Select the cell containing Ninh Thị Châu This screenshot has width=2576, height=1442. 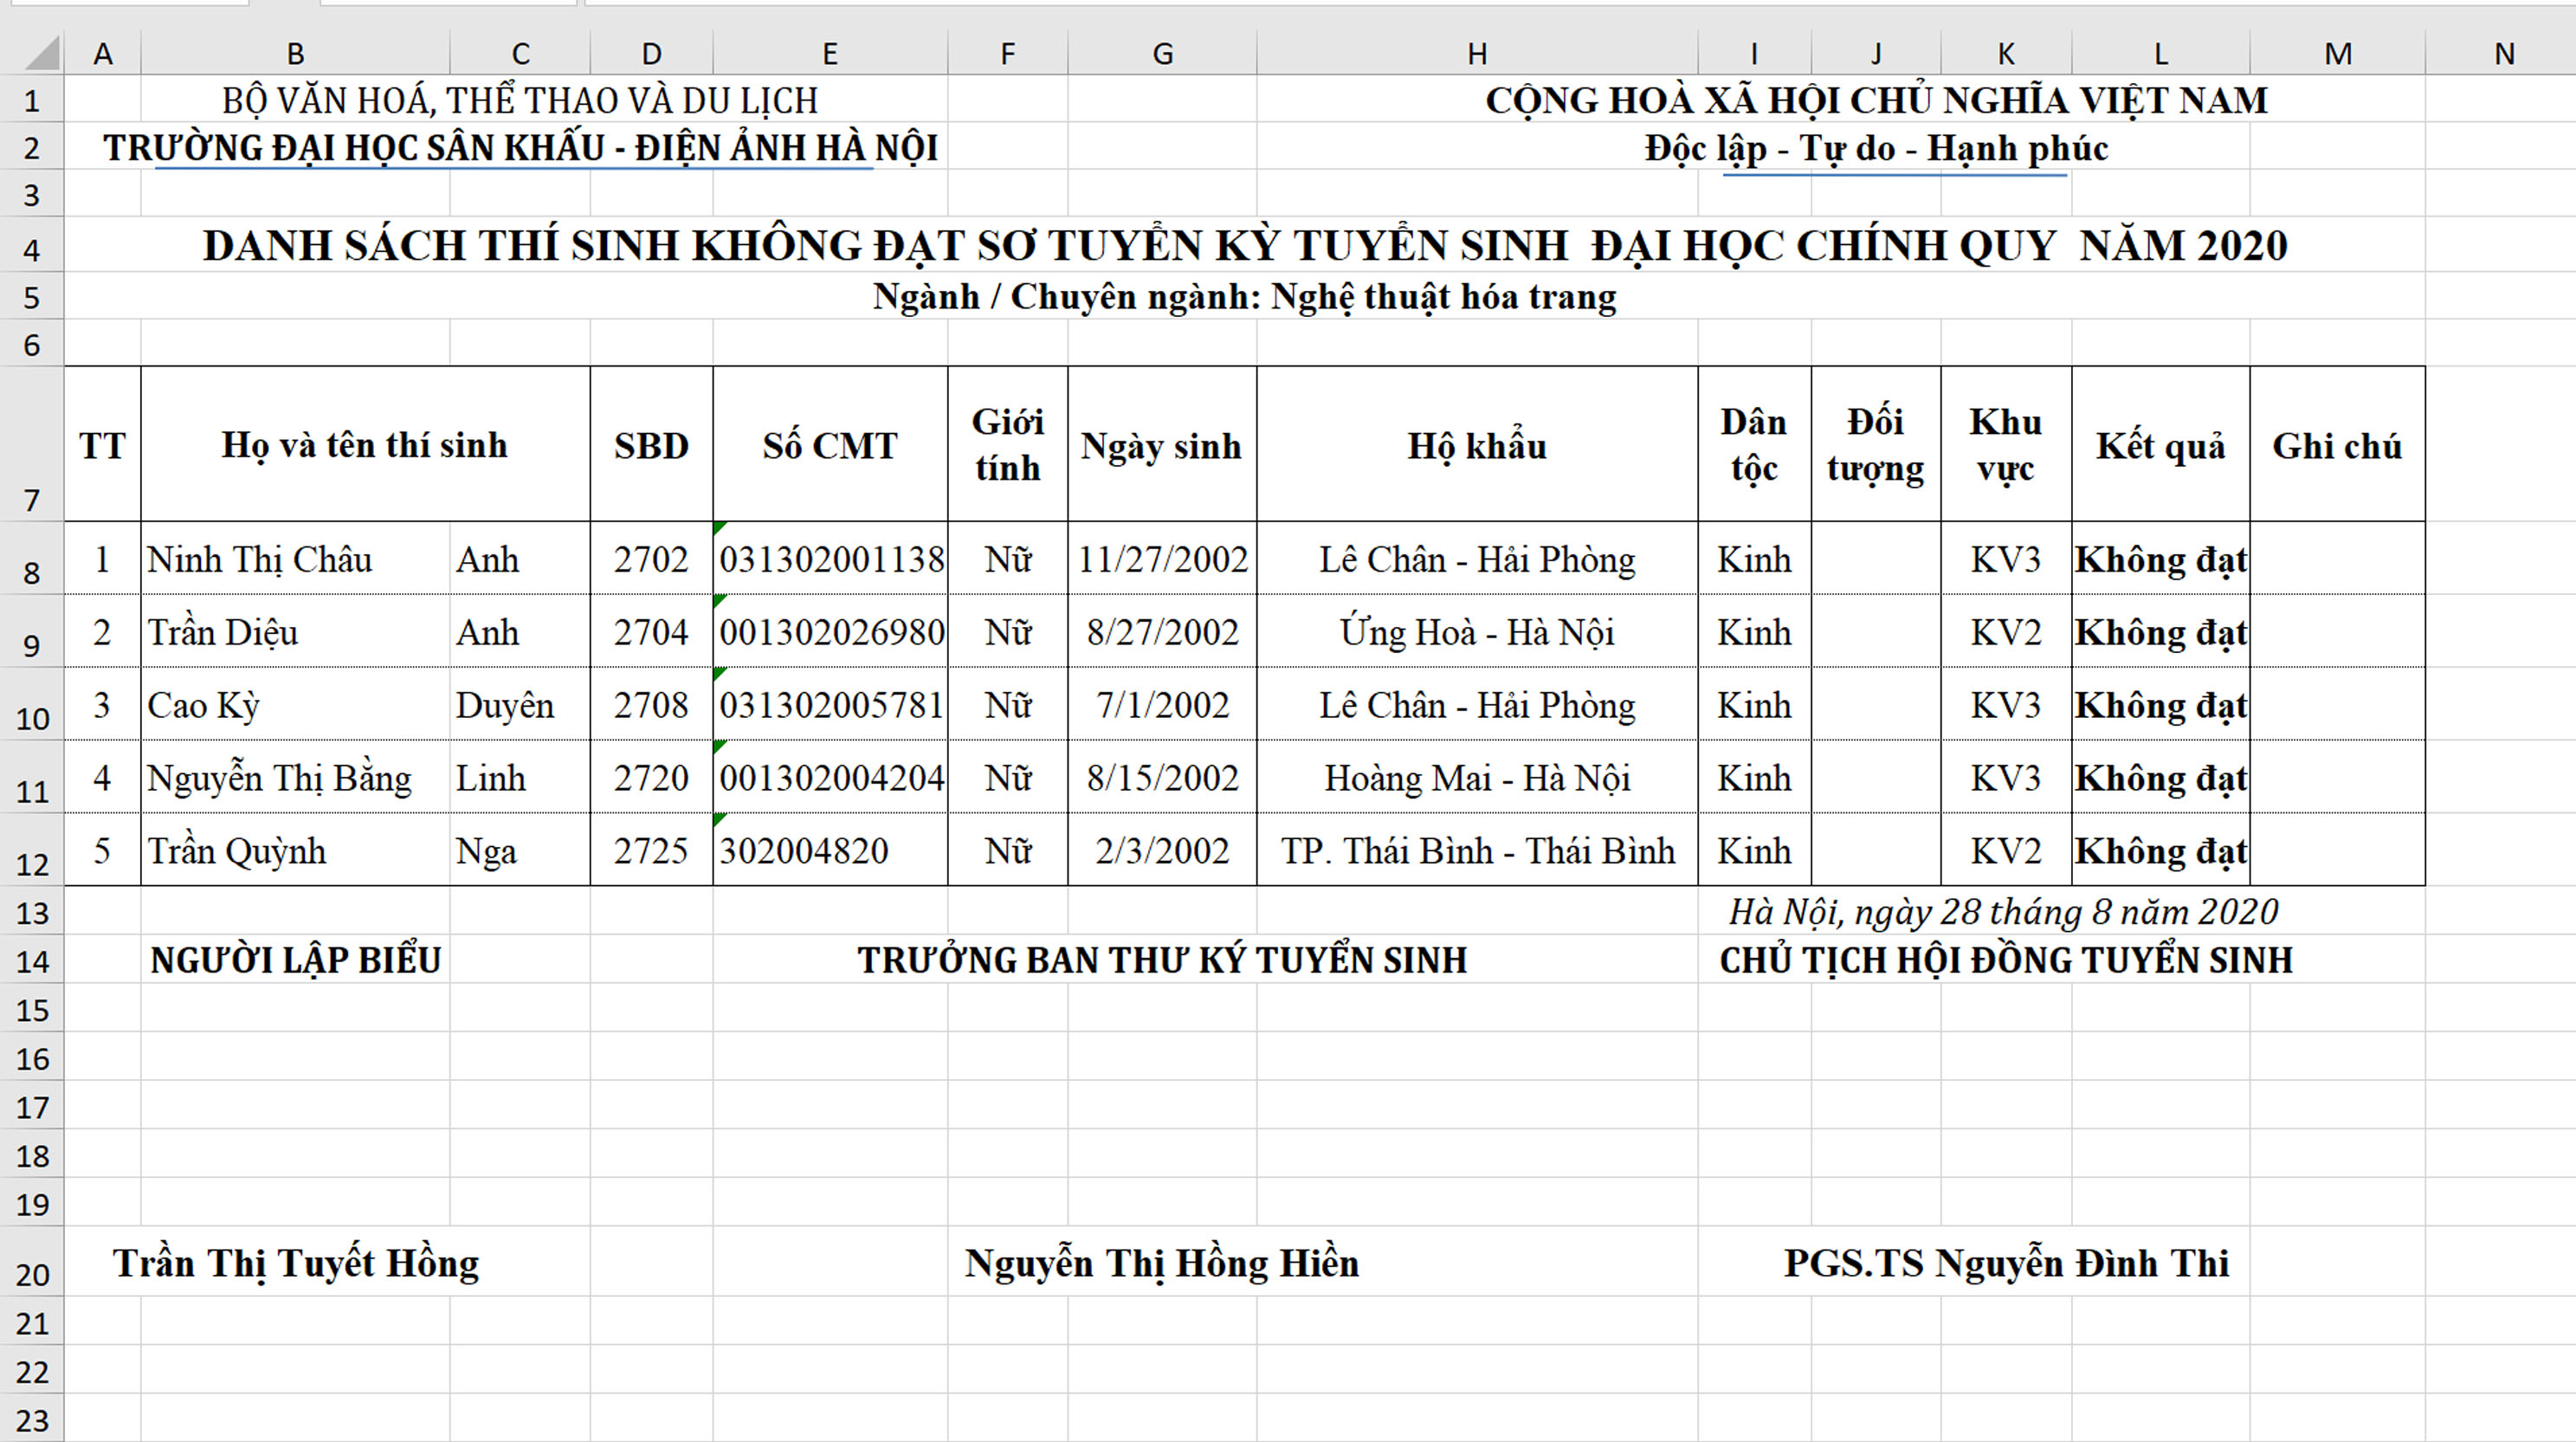(295, 558)
